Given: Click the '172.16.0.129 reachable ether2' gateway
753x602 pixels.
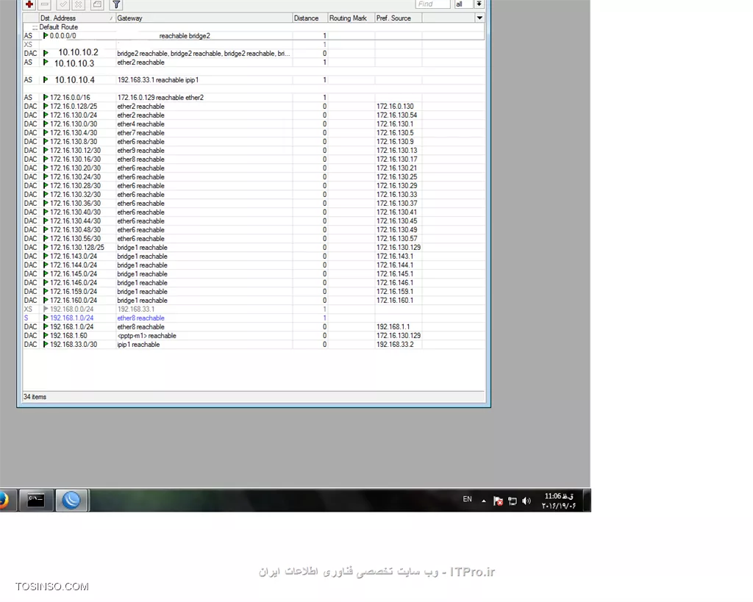Looking at the screenshot, I should point(160,98).
